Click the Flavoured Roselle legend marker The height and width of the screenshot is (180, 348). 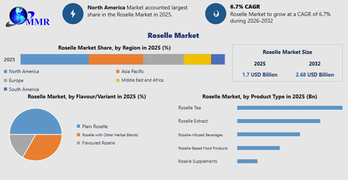pos(78,143)
